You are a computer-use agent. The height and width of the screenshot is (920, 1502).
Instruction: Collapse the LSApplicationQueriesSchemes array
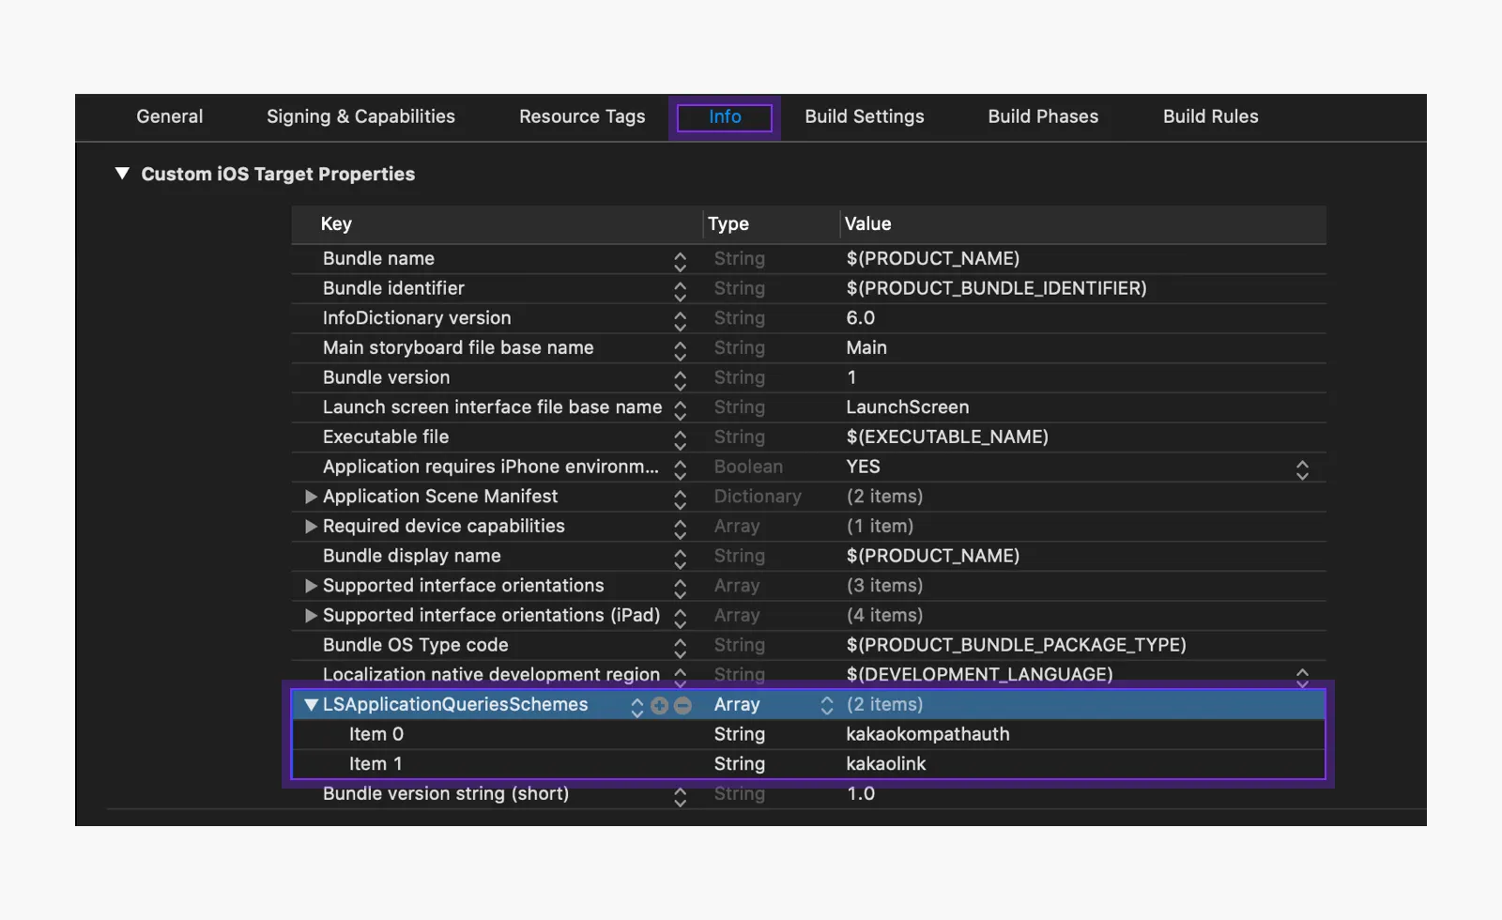(x=311, y=705)
